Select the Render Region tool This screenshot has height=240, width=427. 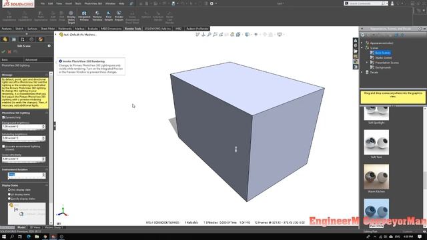click(119, 16)
